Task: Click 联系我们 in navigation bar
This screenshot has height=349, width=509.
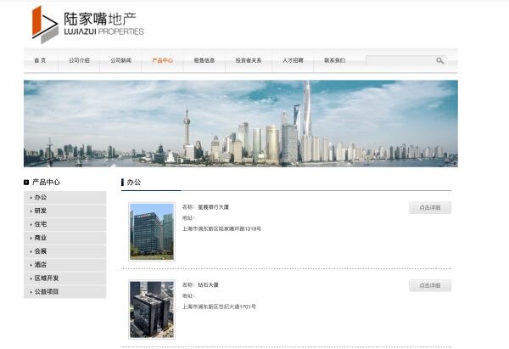Action: [334, 60]
